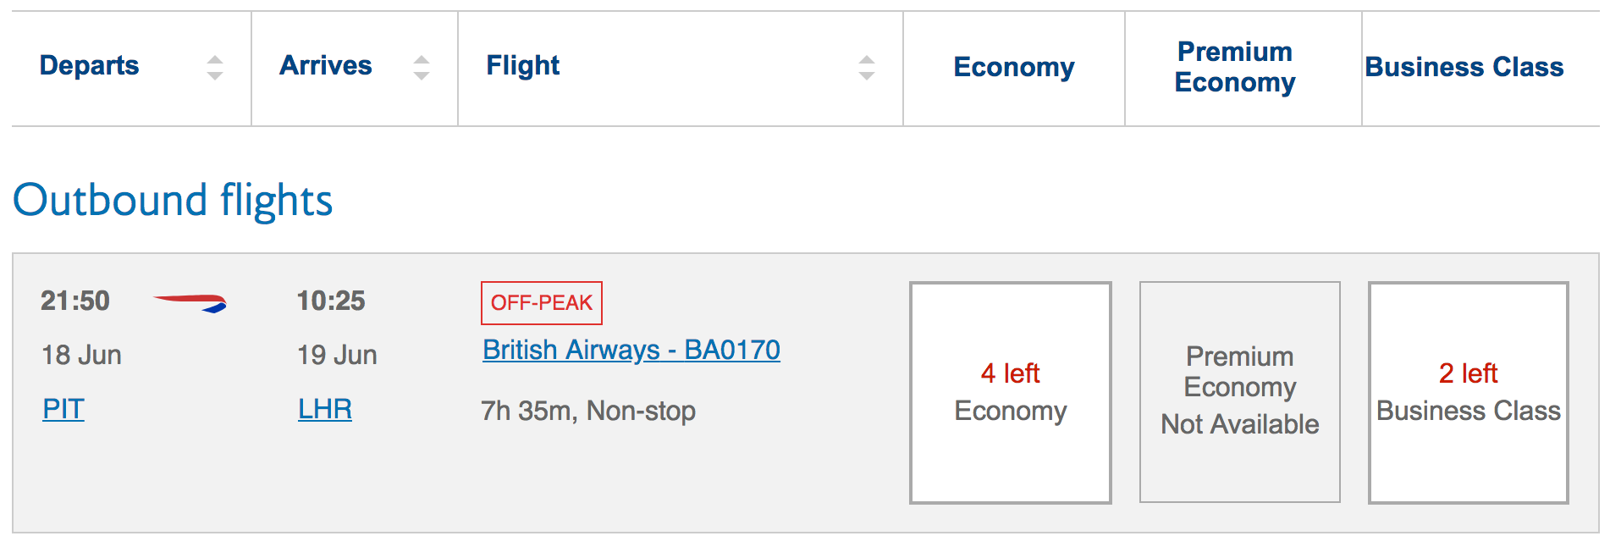1610x547 pixels.
Task: Sort by the Flight column header
Action: coord(523,66)
